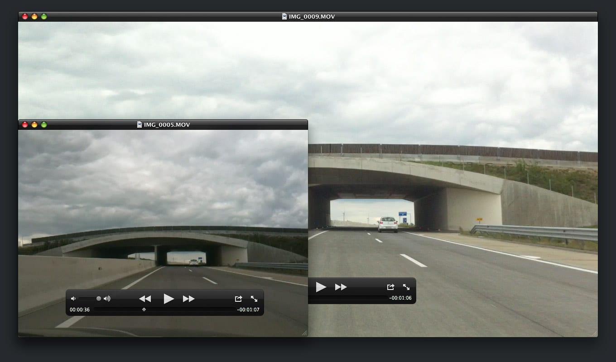
Task: Click the IMG_0009.MOV window title text
Action: (x=312, y=16)
